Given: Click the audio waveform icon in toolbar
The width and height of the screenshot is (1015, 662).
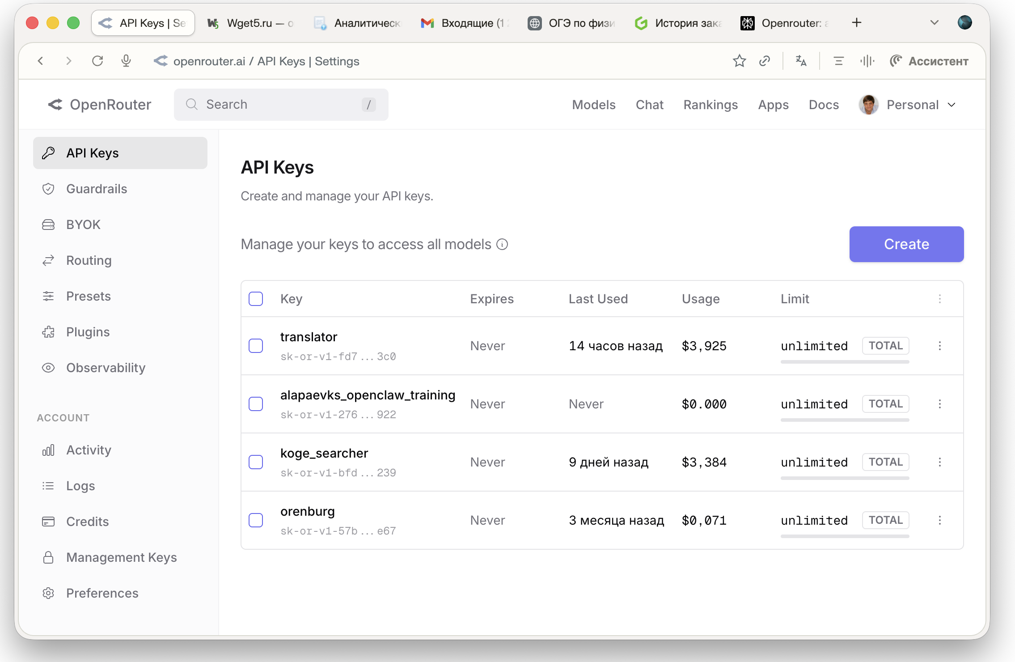Looking at the screenshot, I should (x=867, y=61).
